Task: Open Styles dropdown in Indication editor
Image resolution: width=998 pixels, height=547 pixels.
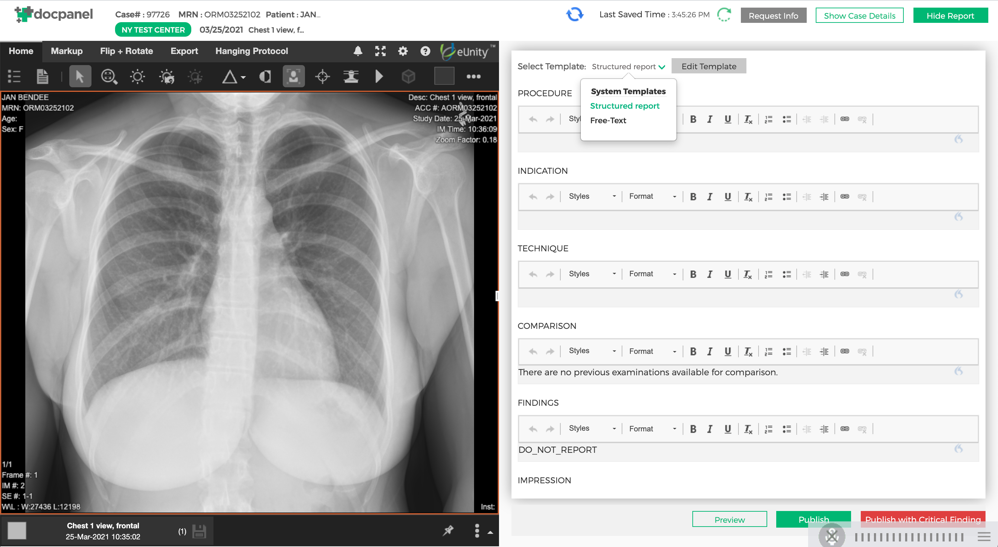Action: [592, 197]
